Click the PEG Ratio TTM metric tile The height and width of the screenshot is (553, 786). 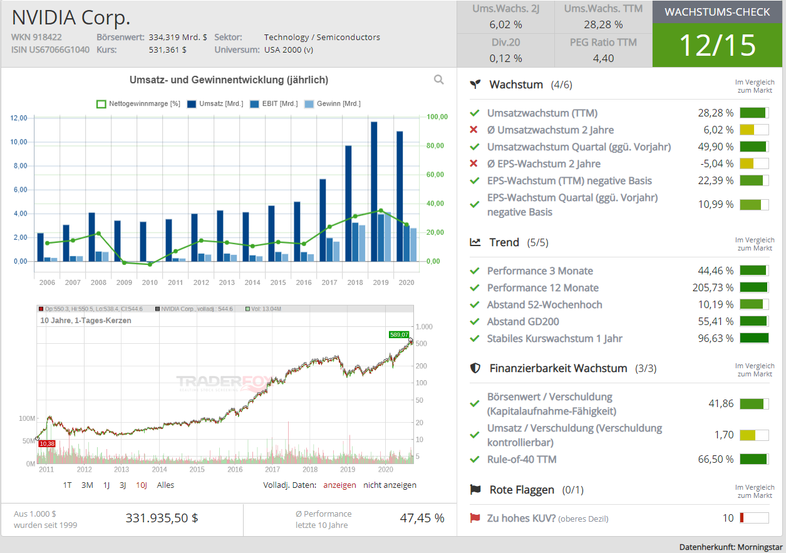point(603,51)
